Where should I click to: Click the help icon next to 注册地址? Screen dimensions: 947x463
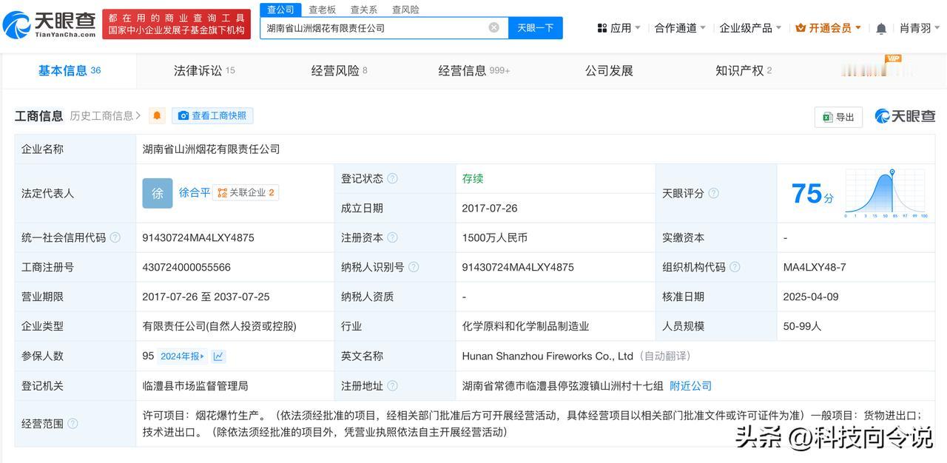(392, 385)
